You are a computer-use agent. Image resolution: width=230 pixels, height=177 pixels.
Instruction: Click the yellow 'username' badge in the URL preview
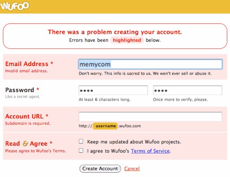(105, 126)
